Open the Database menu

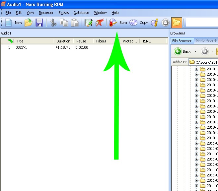click(81, 13)
